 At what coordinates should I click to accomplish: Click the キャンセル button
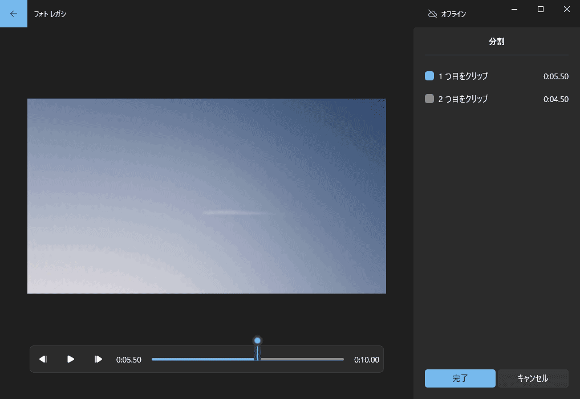[533, 378]
